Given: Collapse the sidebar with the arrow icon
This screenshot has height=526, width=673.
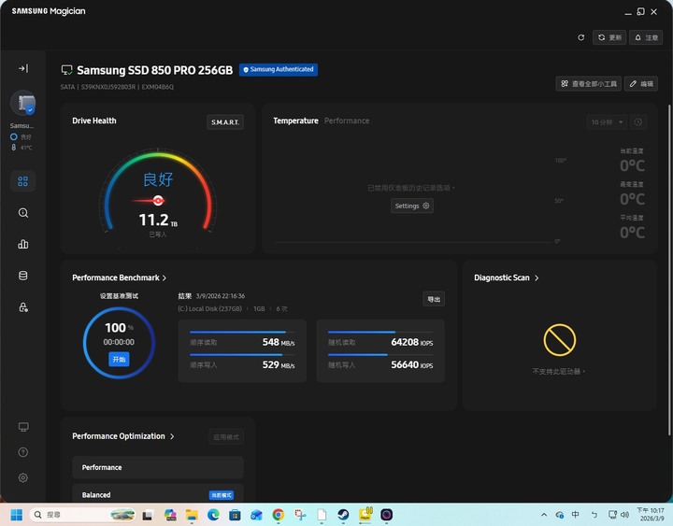Looking at the screenshot, I should [x=23, y=68].
